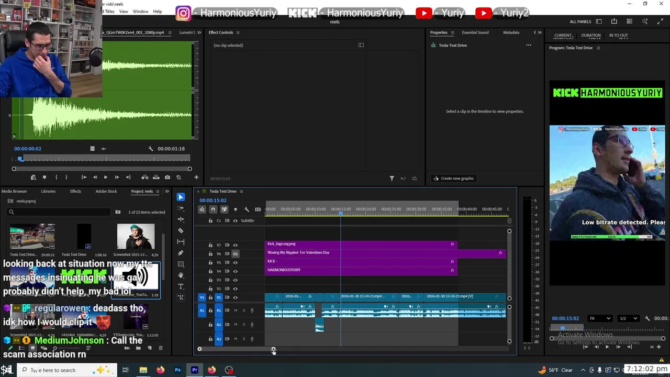Play the Program monitor sequence

607,347
